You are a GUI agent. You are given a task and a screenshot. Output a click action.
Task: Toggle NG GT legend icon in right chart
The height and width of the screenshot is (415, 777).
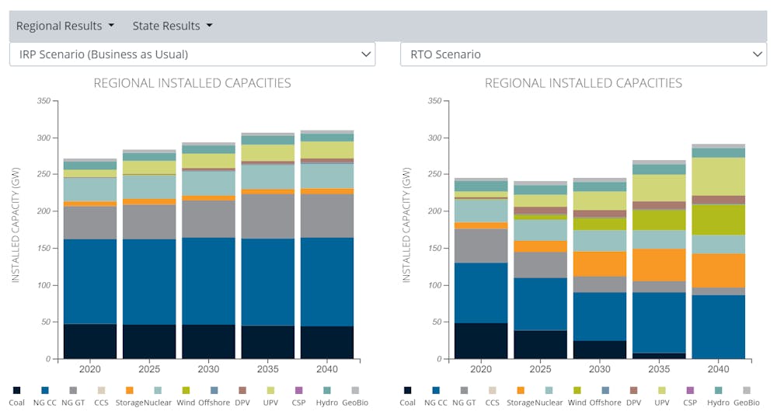pos(465,389)
